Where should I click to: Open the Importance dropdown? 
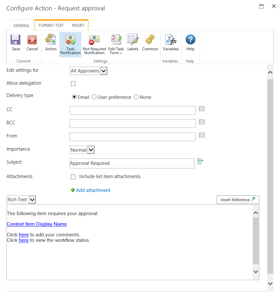click(82, 150)
